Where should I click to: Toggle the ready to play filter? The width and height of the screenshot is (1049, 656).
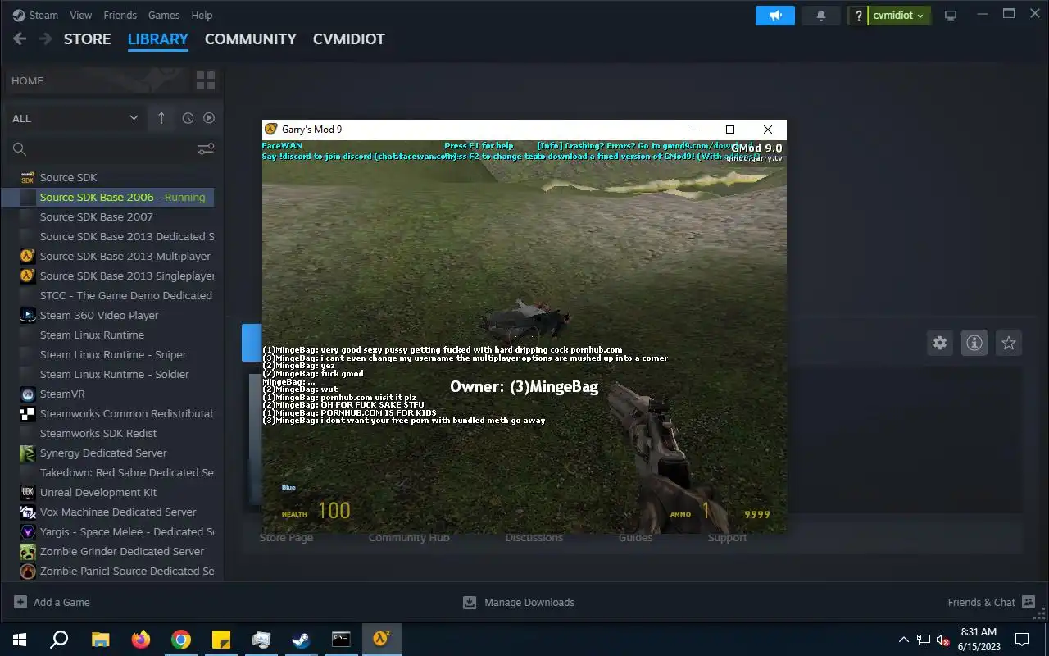(x=209, y=118)
